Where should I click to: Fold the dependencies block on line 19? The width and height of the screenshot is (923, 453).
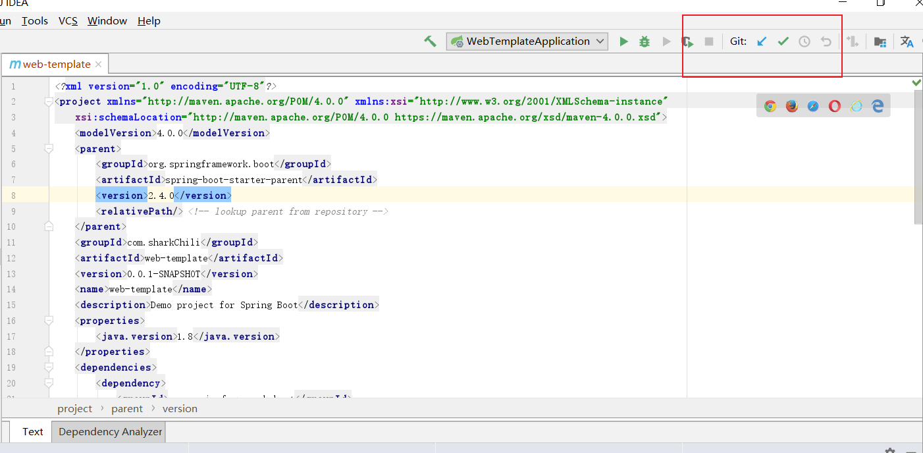pyautogui.click(x=48, y=367)
